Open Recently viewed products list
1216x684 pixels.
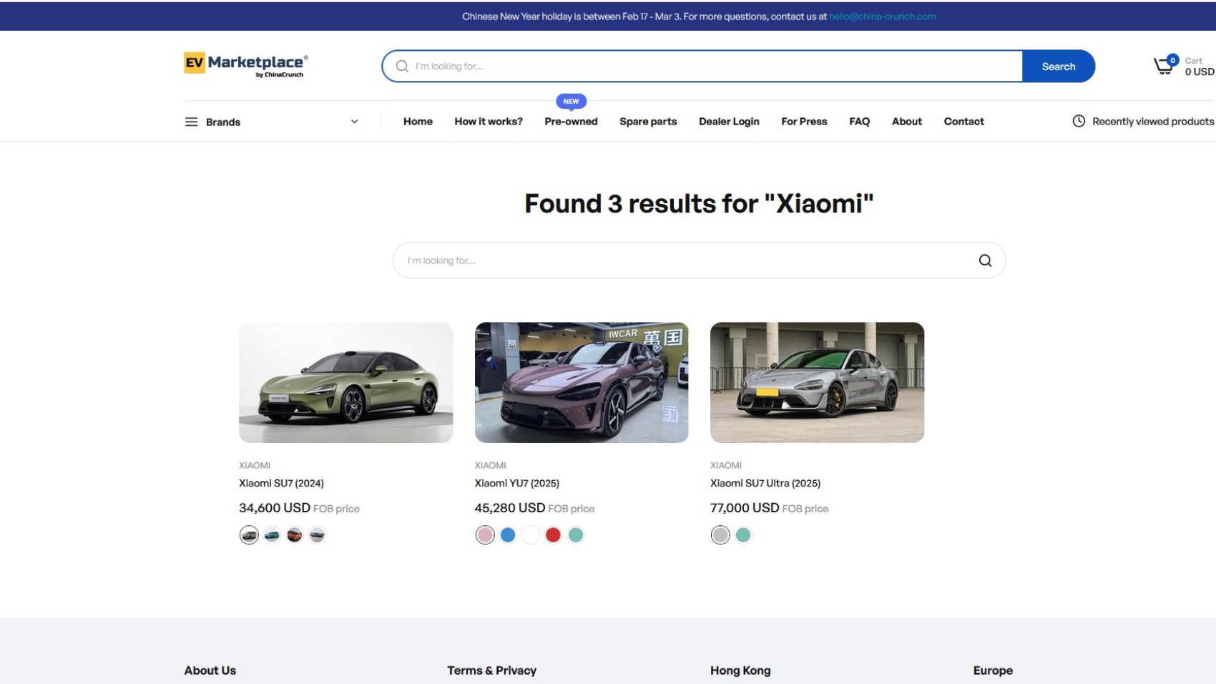tap(1152, 122)
